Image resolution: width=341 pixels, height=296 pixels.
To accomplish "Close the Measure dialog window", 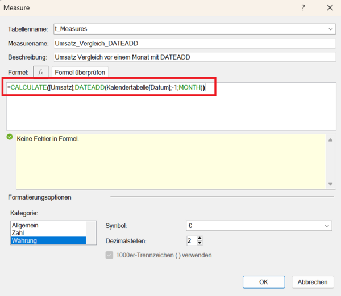I will pos(330,8).
